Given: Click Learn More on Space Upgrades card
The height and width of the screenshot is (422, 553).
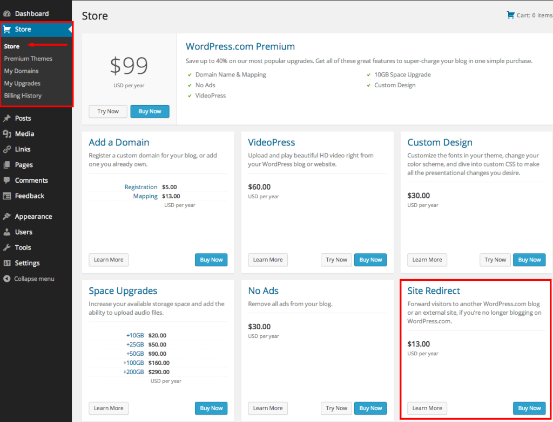Looking at the screenshot, I should pos(109,409).
